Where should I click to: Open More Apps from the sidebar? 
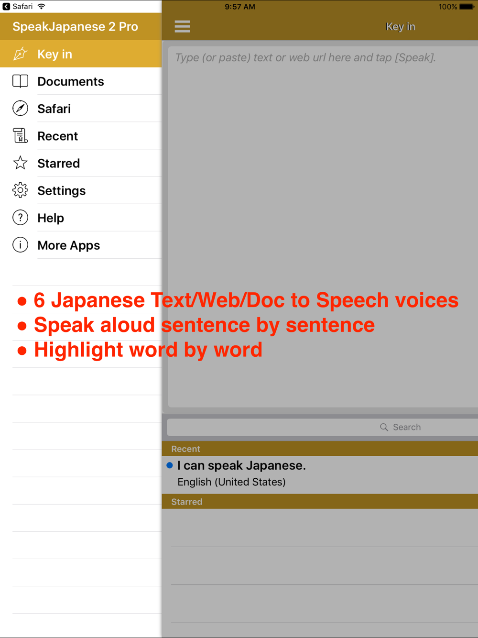click(x=81, y=245)
